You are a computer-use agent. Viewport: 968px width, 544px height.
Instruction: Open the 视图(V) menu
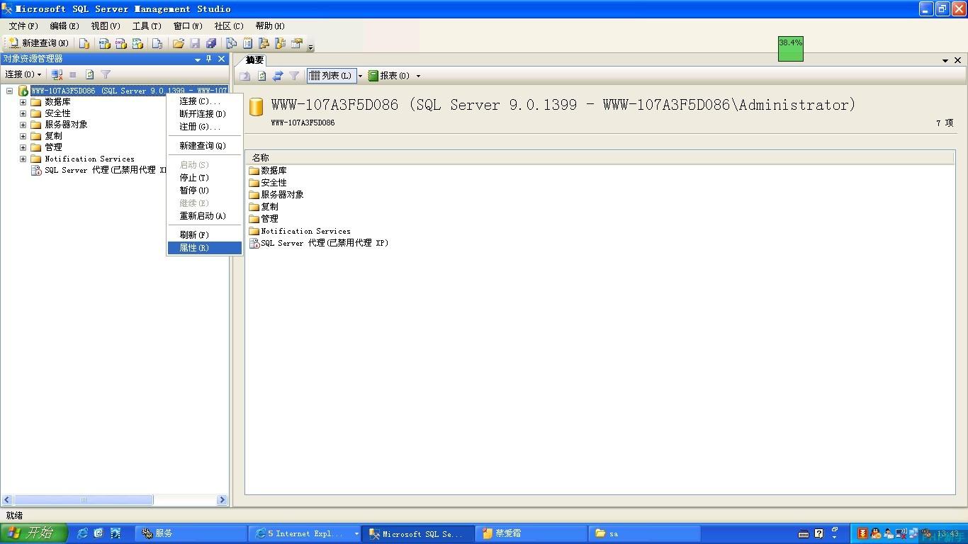(106, 26)
